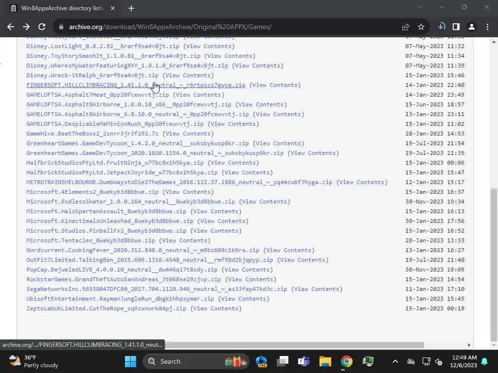This screenshot has height=373, width=498.
Task: Go back to the previous page
Action: point(11,27)
